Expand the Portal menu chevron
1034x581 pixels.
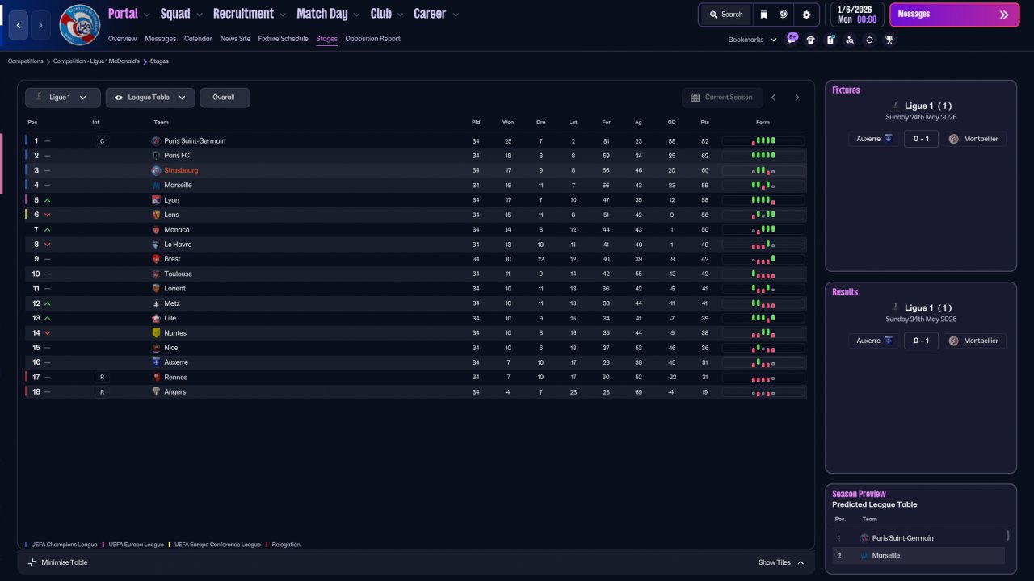pos(146,15)
